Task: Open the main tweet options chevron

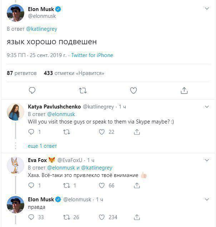Action: tap(207, 8)
